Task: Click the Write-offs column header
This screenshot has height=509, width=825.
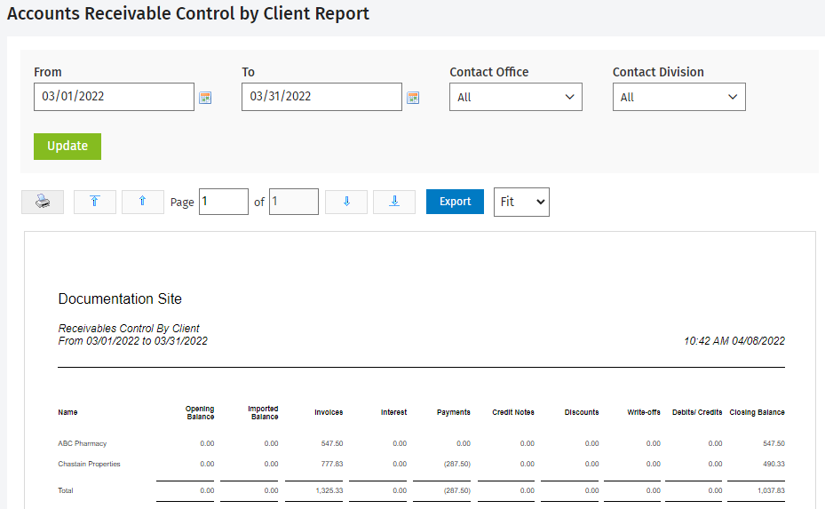Action: [644, 412]
